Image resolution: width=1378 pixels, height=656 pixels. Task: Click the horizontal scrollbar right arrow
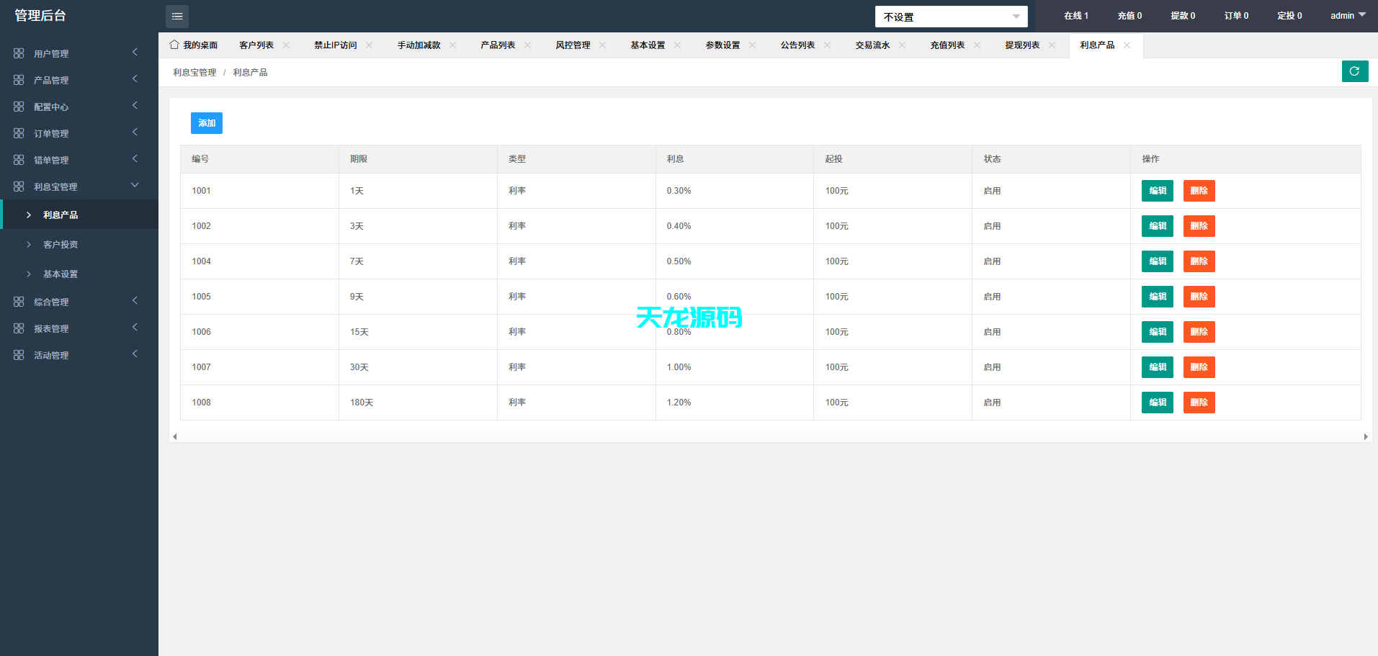[x=1366, y=436]
